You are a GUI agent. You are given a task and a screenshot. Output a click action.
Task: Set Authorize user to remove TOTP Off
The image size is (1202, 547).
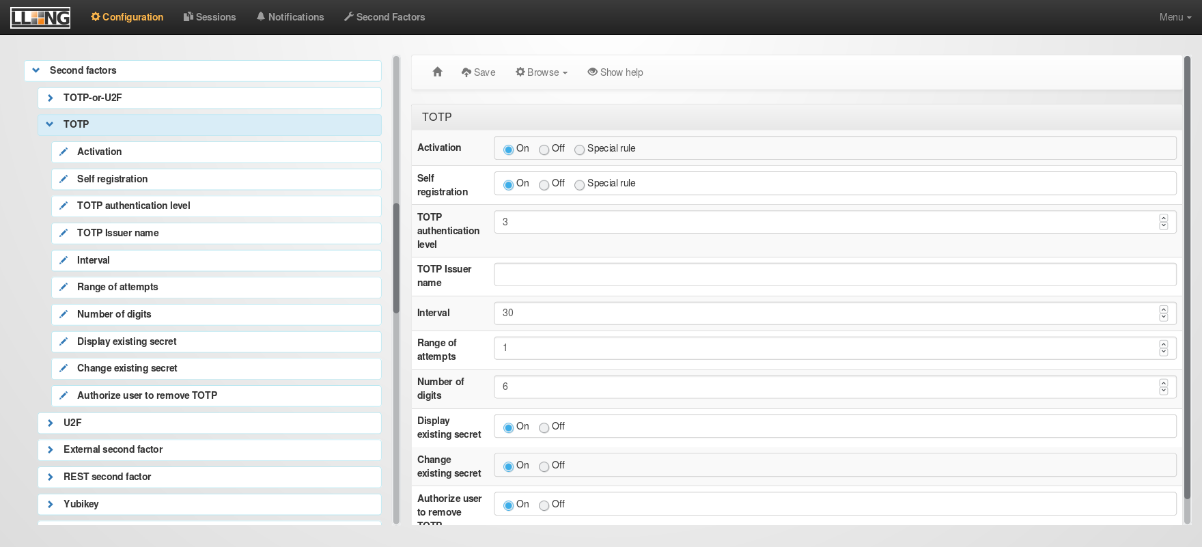point(544,505)
